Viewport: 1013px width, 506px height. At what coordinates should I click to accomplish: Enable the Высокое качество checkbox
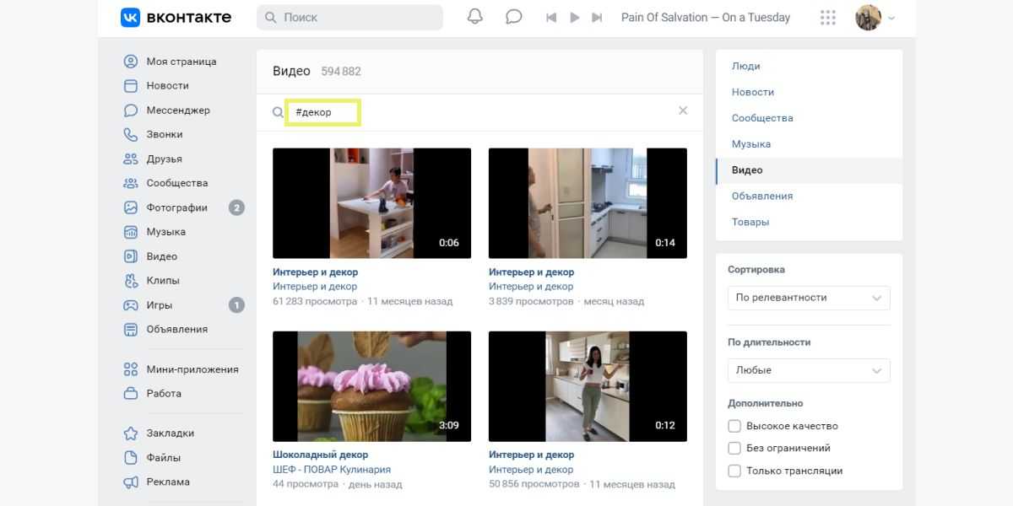tap(734, 426)
